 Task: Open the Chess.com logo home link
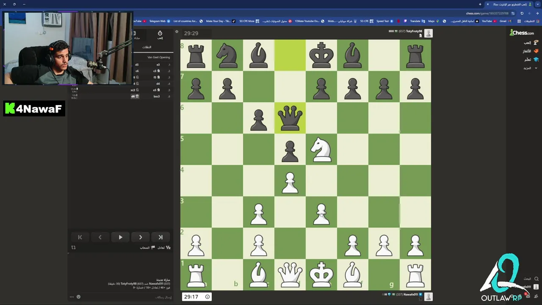click(522, 33)
